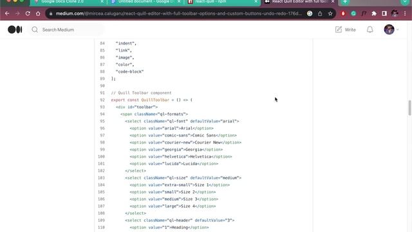Close the react-quill npm tab
The width and height of the screenshot is (412, 232).
pos(256,1)
